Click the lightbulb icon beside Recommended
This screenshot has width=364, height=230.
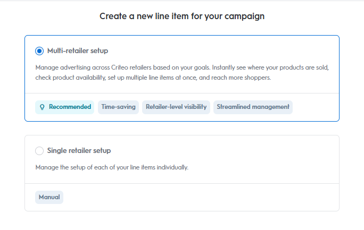pyautogui.click(x=42, y=107)
